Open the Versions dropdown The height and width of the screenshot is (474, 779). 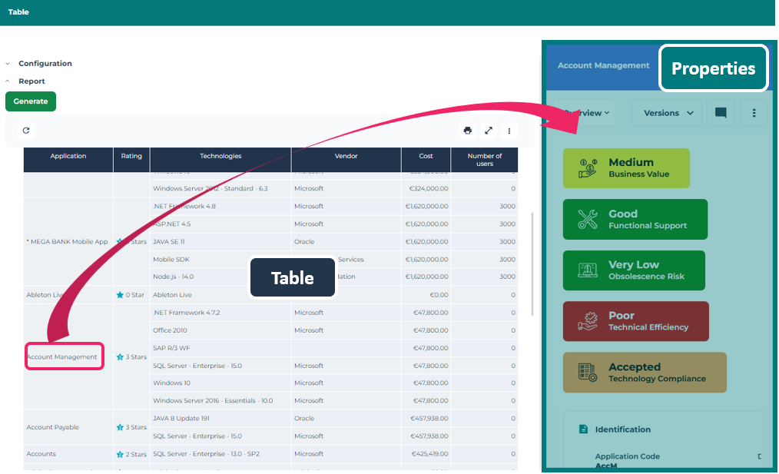click(x=667, y=113)
